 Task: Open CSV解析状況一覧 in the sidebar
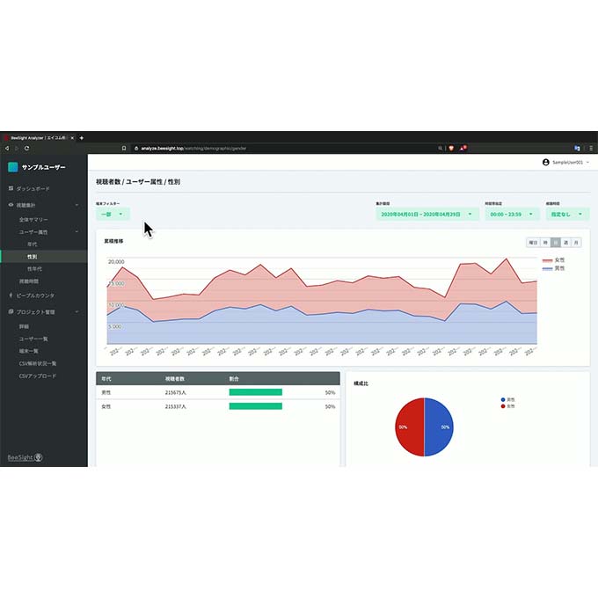(x=38, y=363)
